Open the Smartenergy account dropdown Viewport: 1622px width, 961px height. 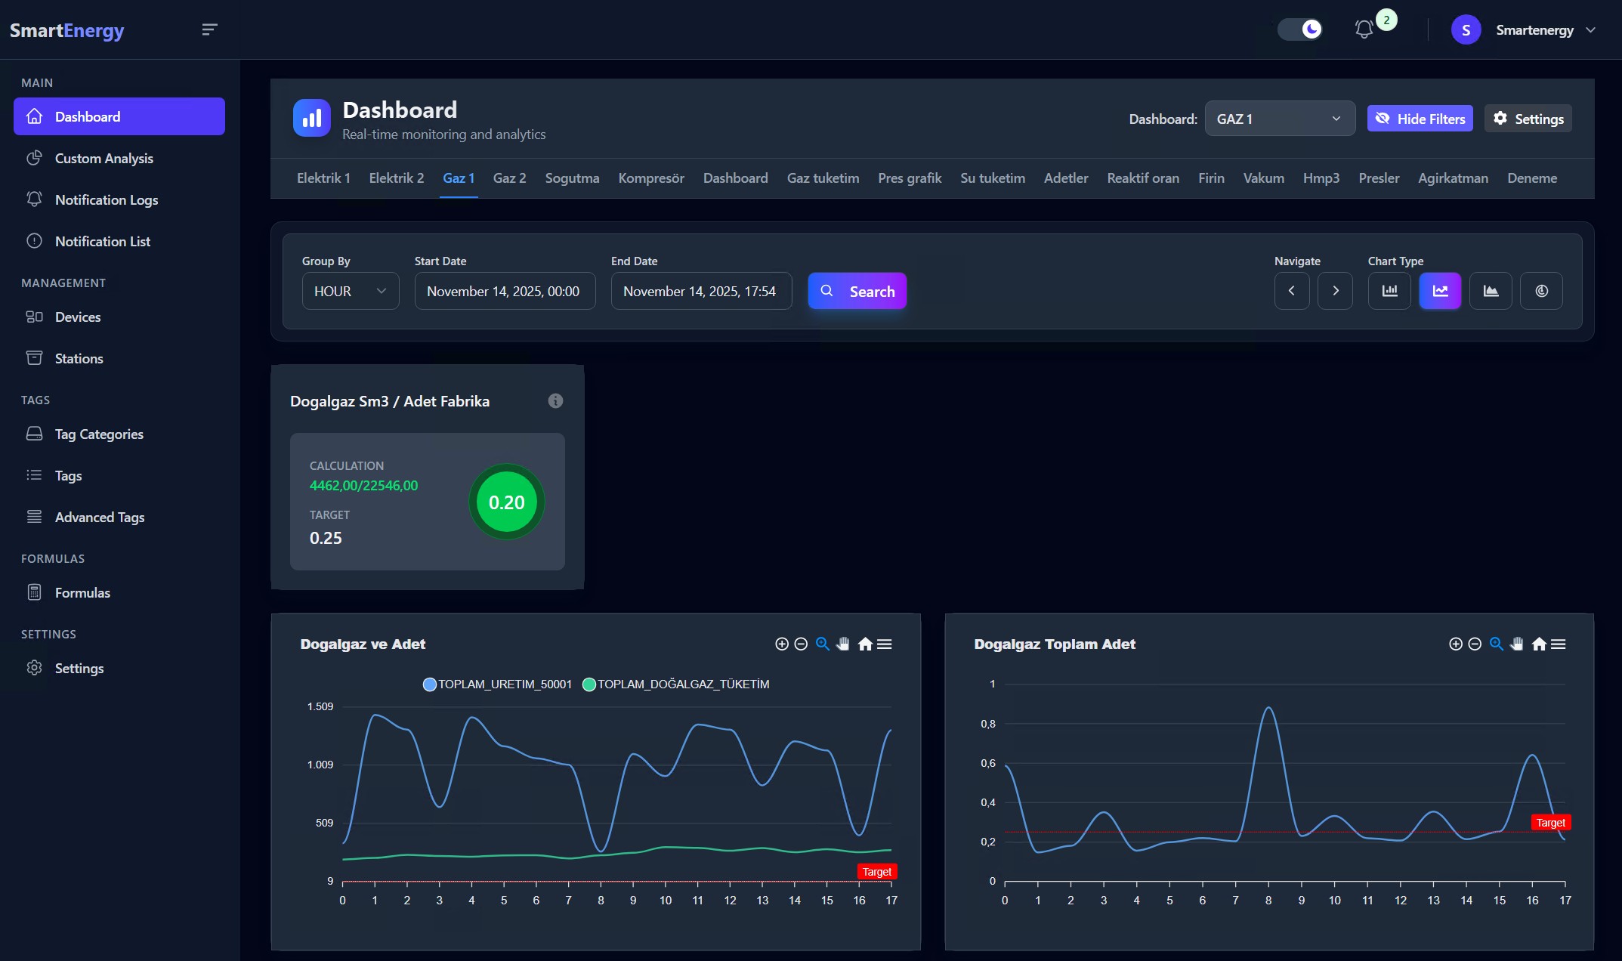1535,29
